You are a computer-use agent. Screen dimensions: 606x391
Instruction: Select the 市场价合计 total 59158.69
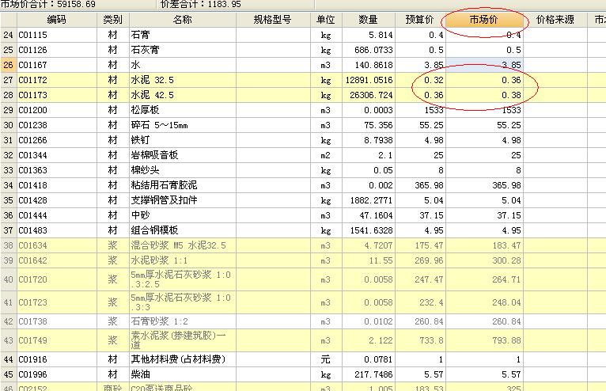click(x=76, y=4)
